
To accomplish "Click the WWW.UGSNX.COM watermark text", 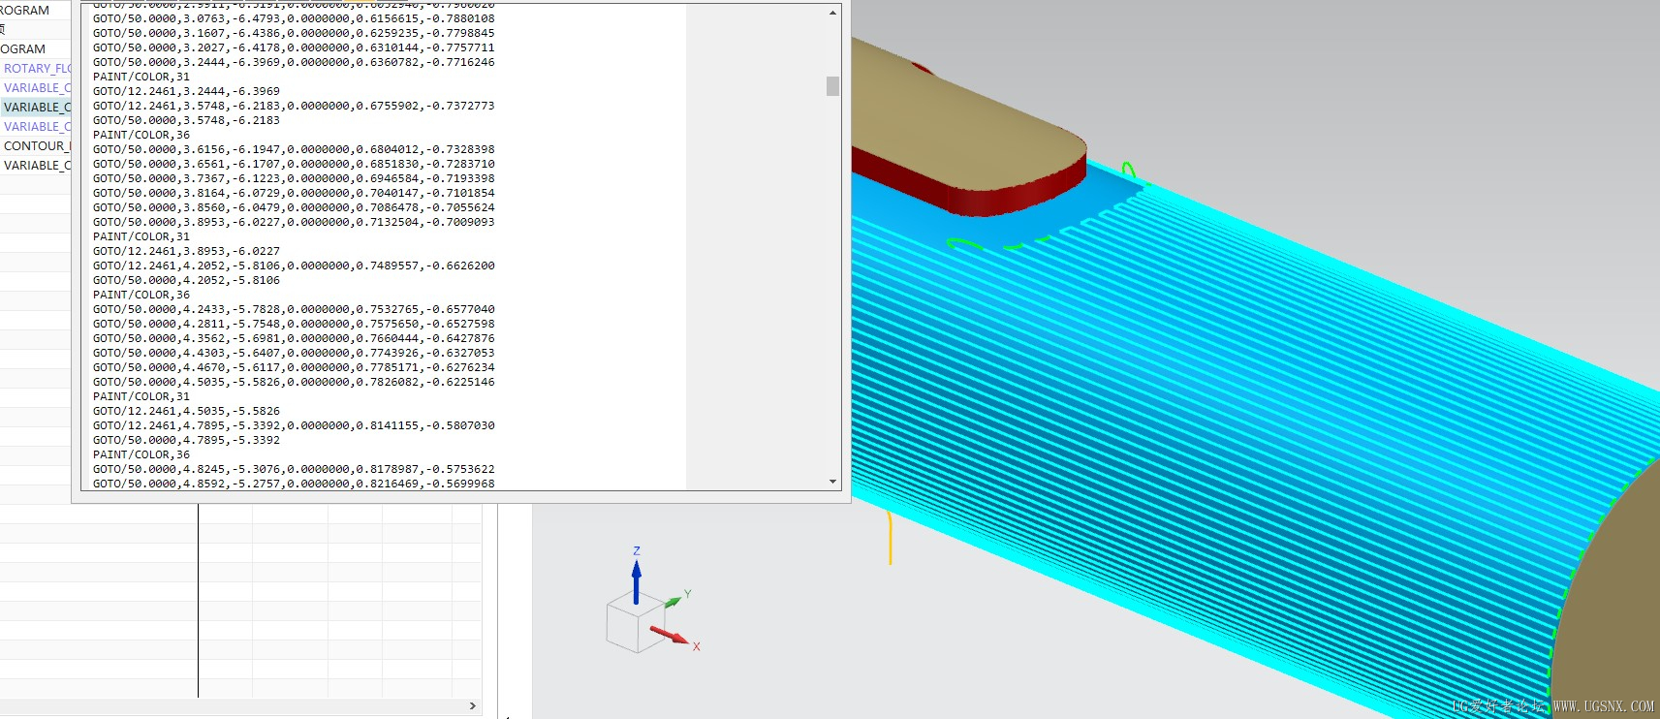I will 1603,706.
